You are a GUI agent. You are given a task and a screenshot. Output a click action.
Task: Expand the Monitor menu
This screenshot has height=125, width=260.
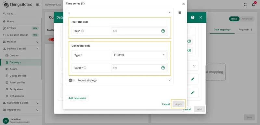(x=37, y=42)
